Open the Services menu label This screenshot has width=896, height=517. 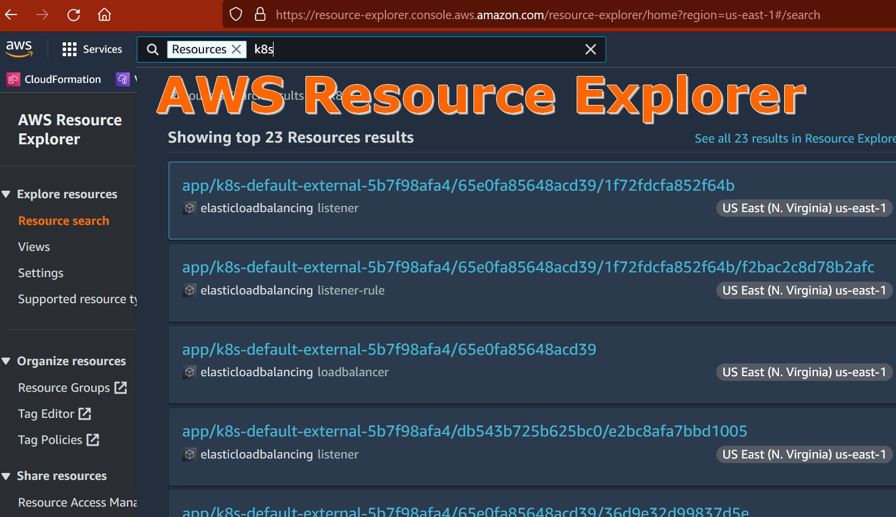(x=103, y=49)
